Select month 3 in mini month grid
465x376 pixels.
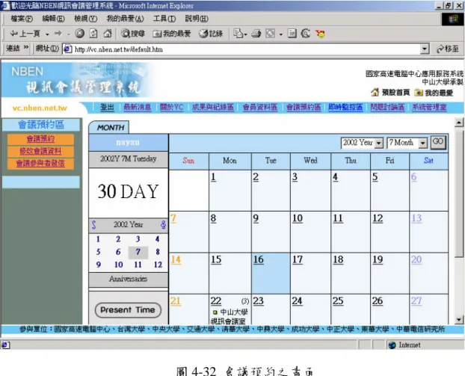[138, 239]
